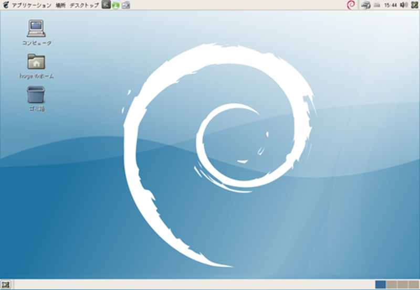The width and height of the screenshot is (420, 290).
Task: Switch to the third workspace
Action: (x=403, y=285)
